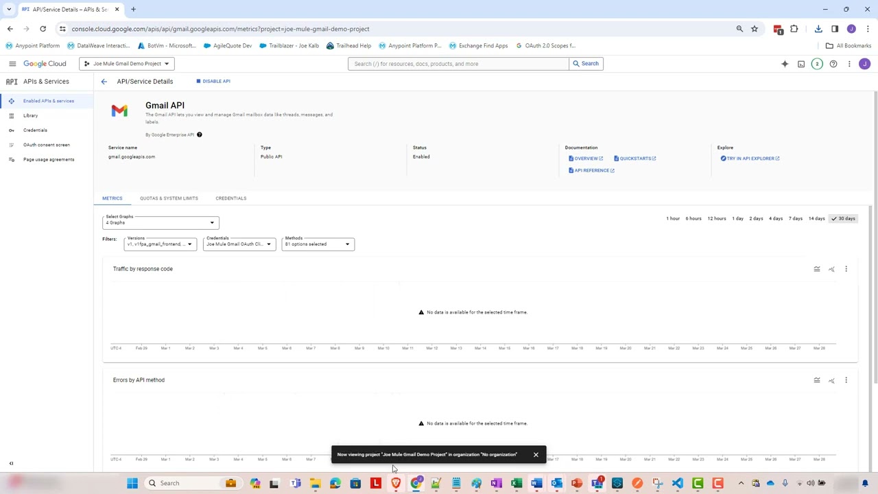878x494 pixels.
Task: Show hidden system tray icons
Action: [741, 483]
